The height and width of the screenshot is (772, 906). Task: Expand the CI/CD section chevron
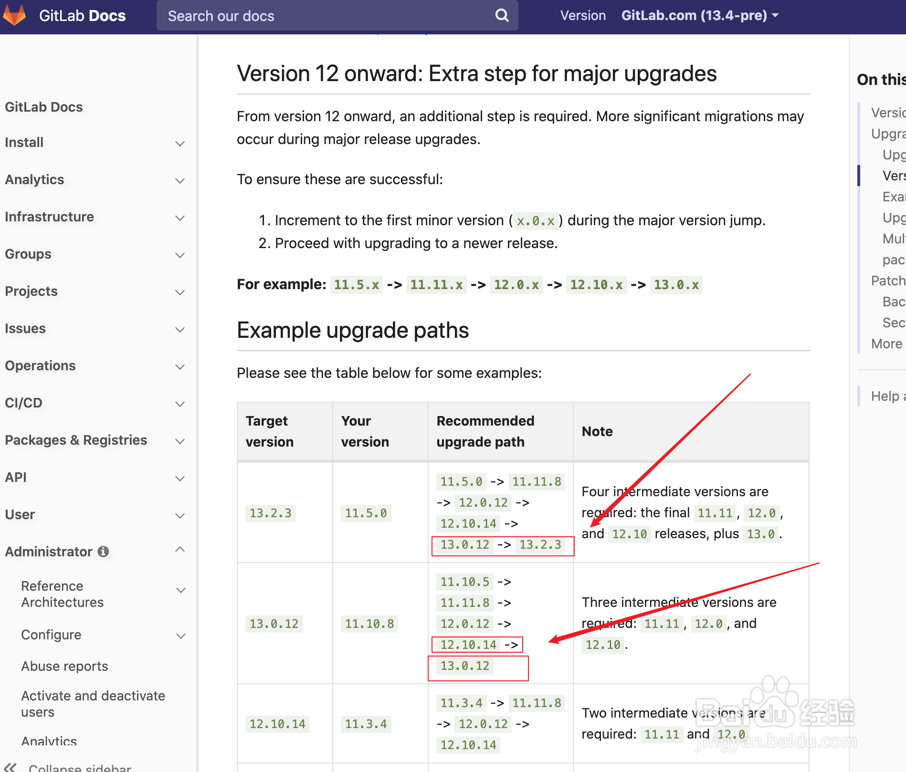[x=180, y=404]
